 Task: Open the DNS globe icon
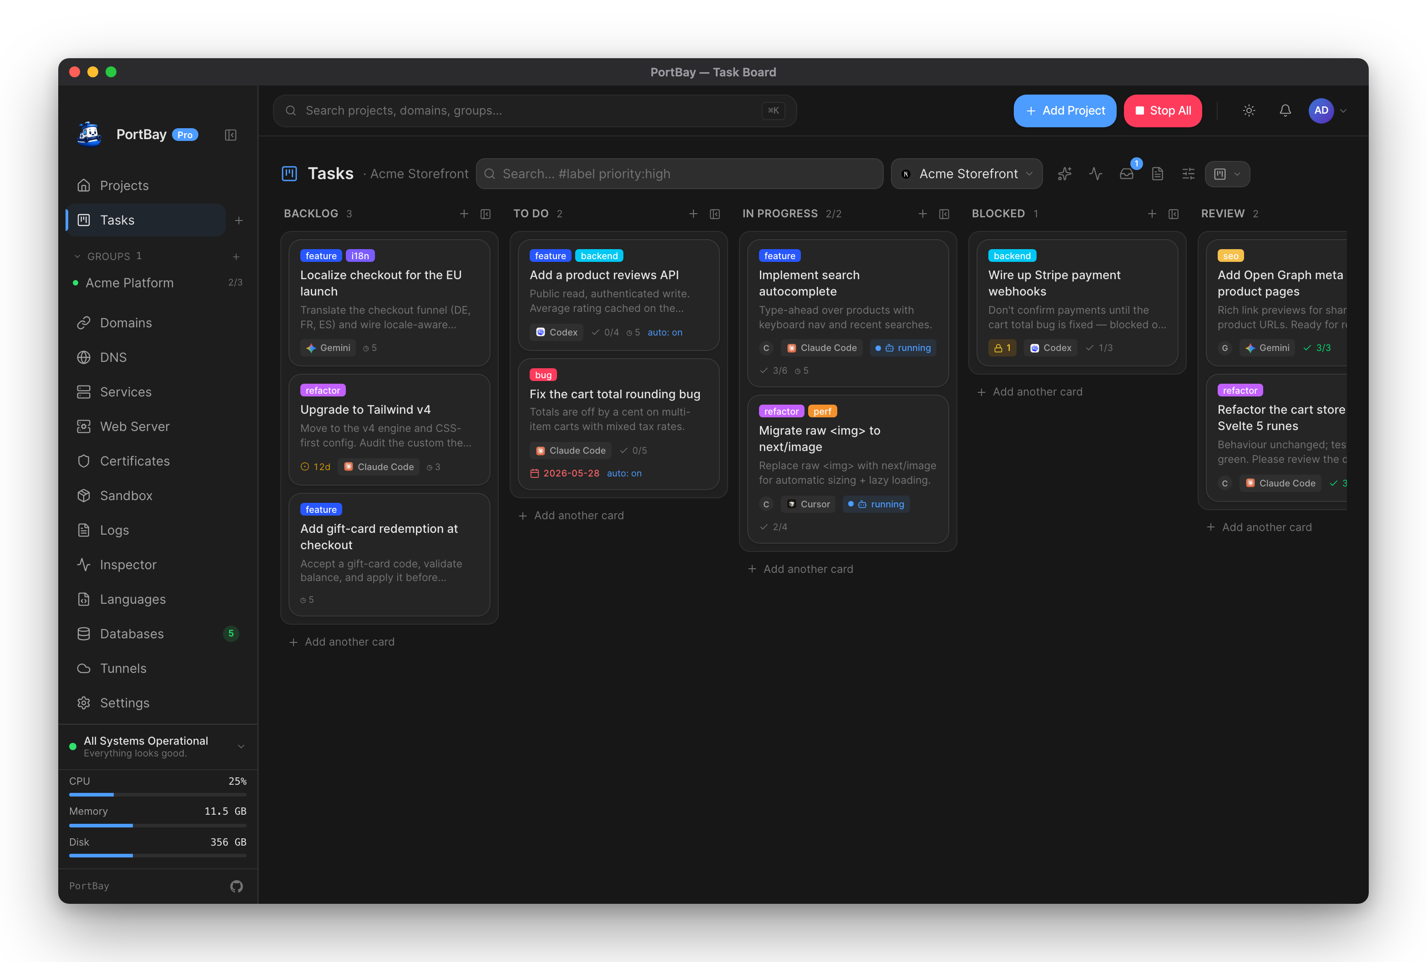(x=84, y=357)
